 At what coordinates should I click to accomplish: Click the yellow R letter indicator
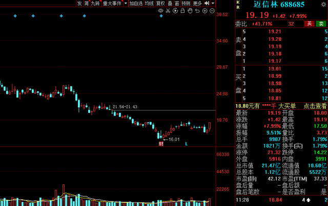238,7
